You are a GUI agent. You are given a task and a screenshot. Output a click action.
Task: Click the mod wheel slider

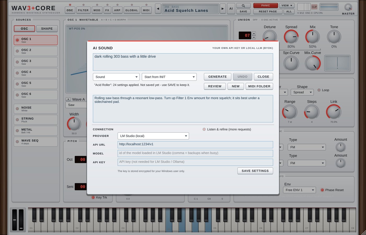click(21, 220)
